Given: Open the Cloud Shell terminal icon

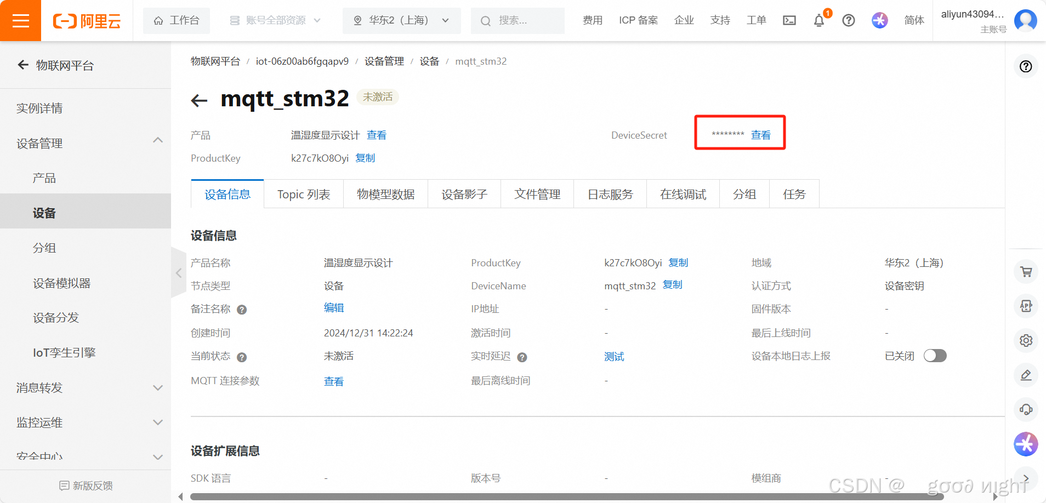Looking at the screenshot, I should coord(789,21).
